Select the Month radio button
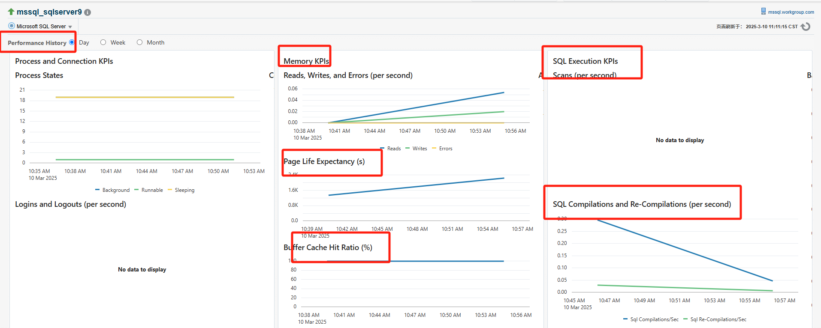The width and height of the screenshot is (821, 328). click(x=140, y=42)
